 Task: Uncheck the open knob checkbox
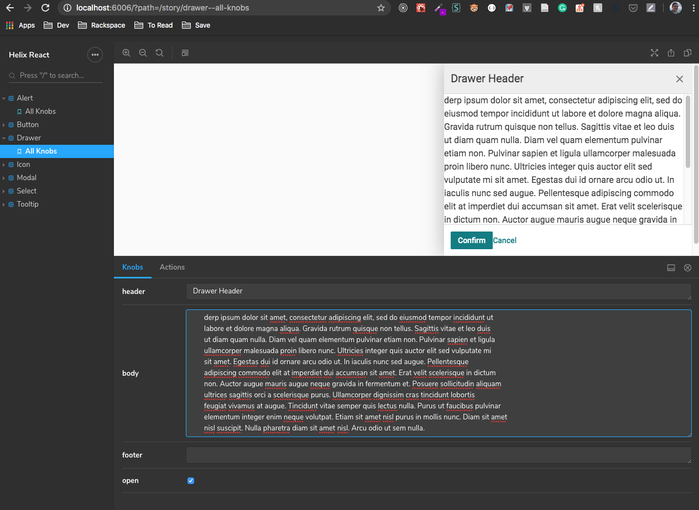(191, 481)
